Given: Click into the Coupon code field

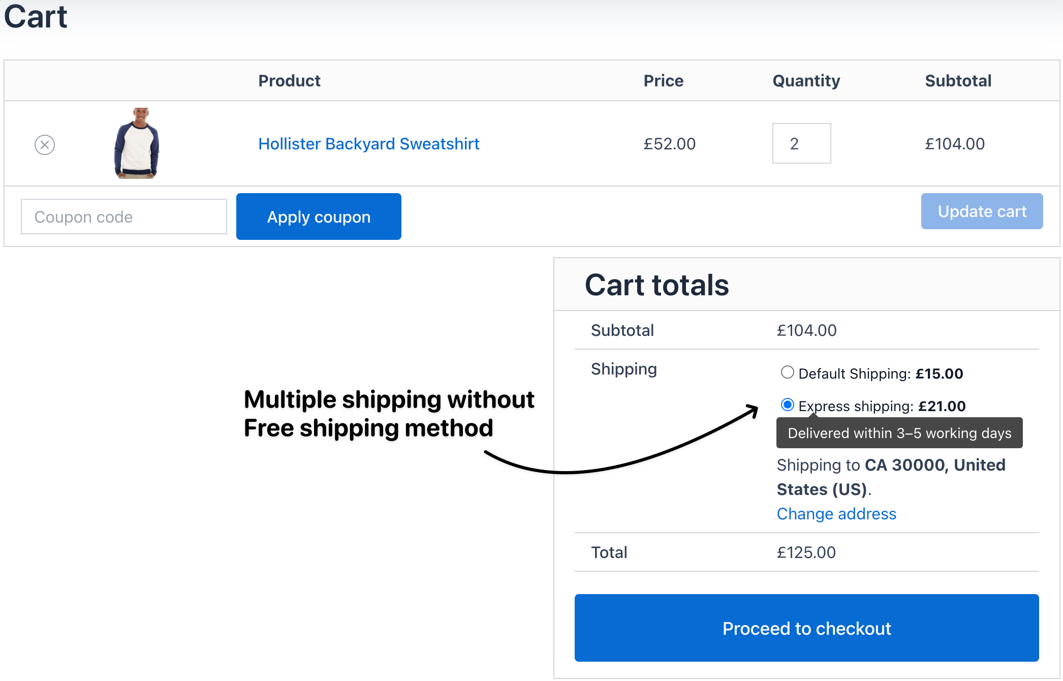Looking at the screenshot, I should coord(123,217).
